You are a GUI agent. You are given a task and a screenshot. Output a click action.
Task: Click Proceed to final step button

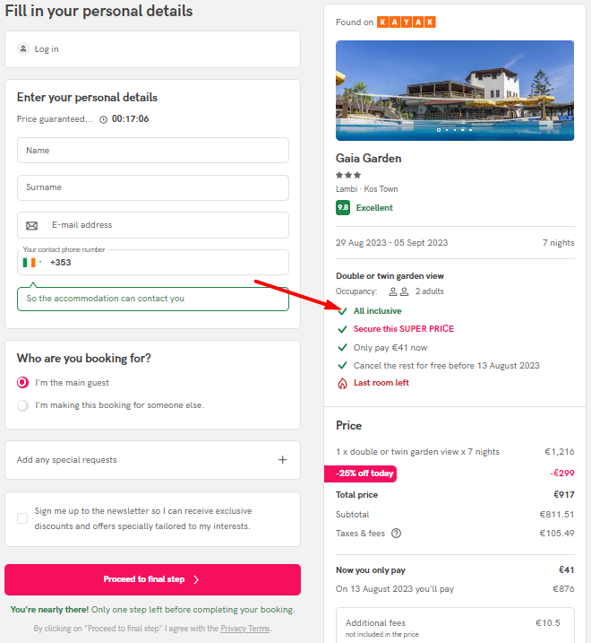(152, 579)
